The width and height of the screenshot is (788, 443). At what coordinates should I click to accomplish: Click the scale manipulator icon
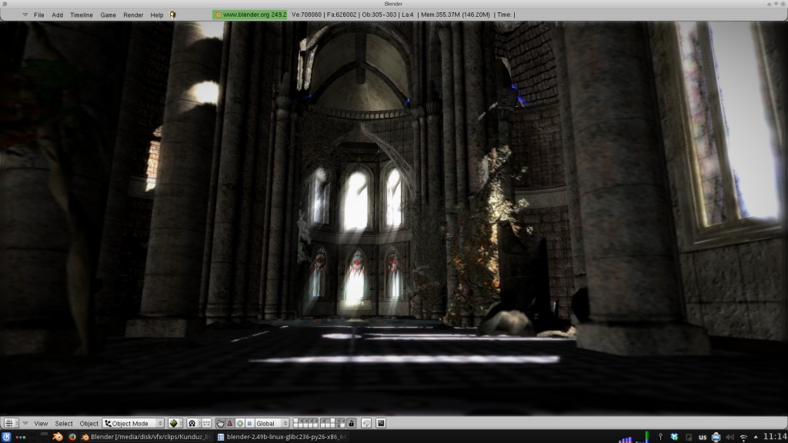point(239,423)
